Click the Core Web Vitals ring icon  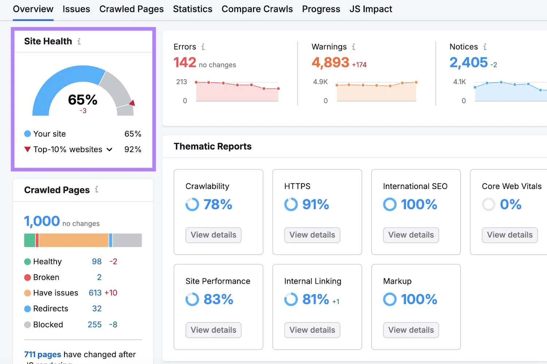[x=488, y=205]
